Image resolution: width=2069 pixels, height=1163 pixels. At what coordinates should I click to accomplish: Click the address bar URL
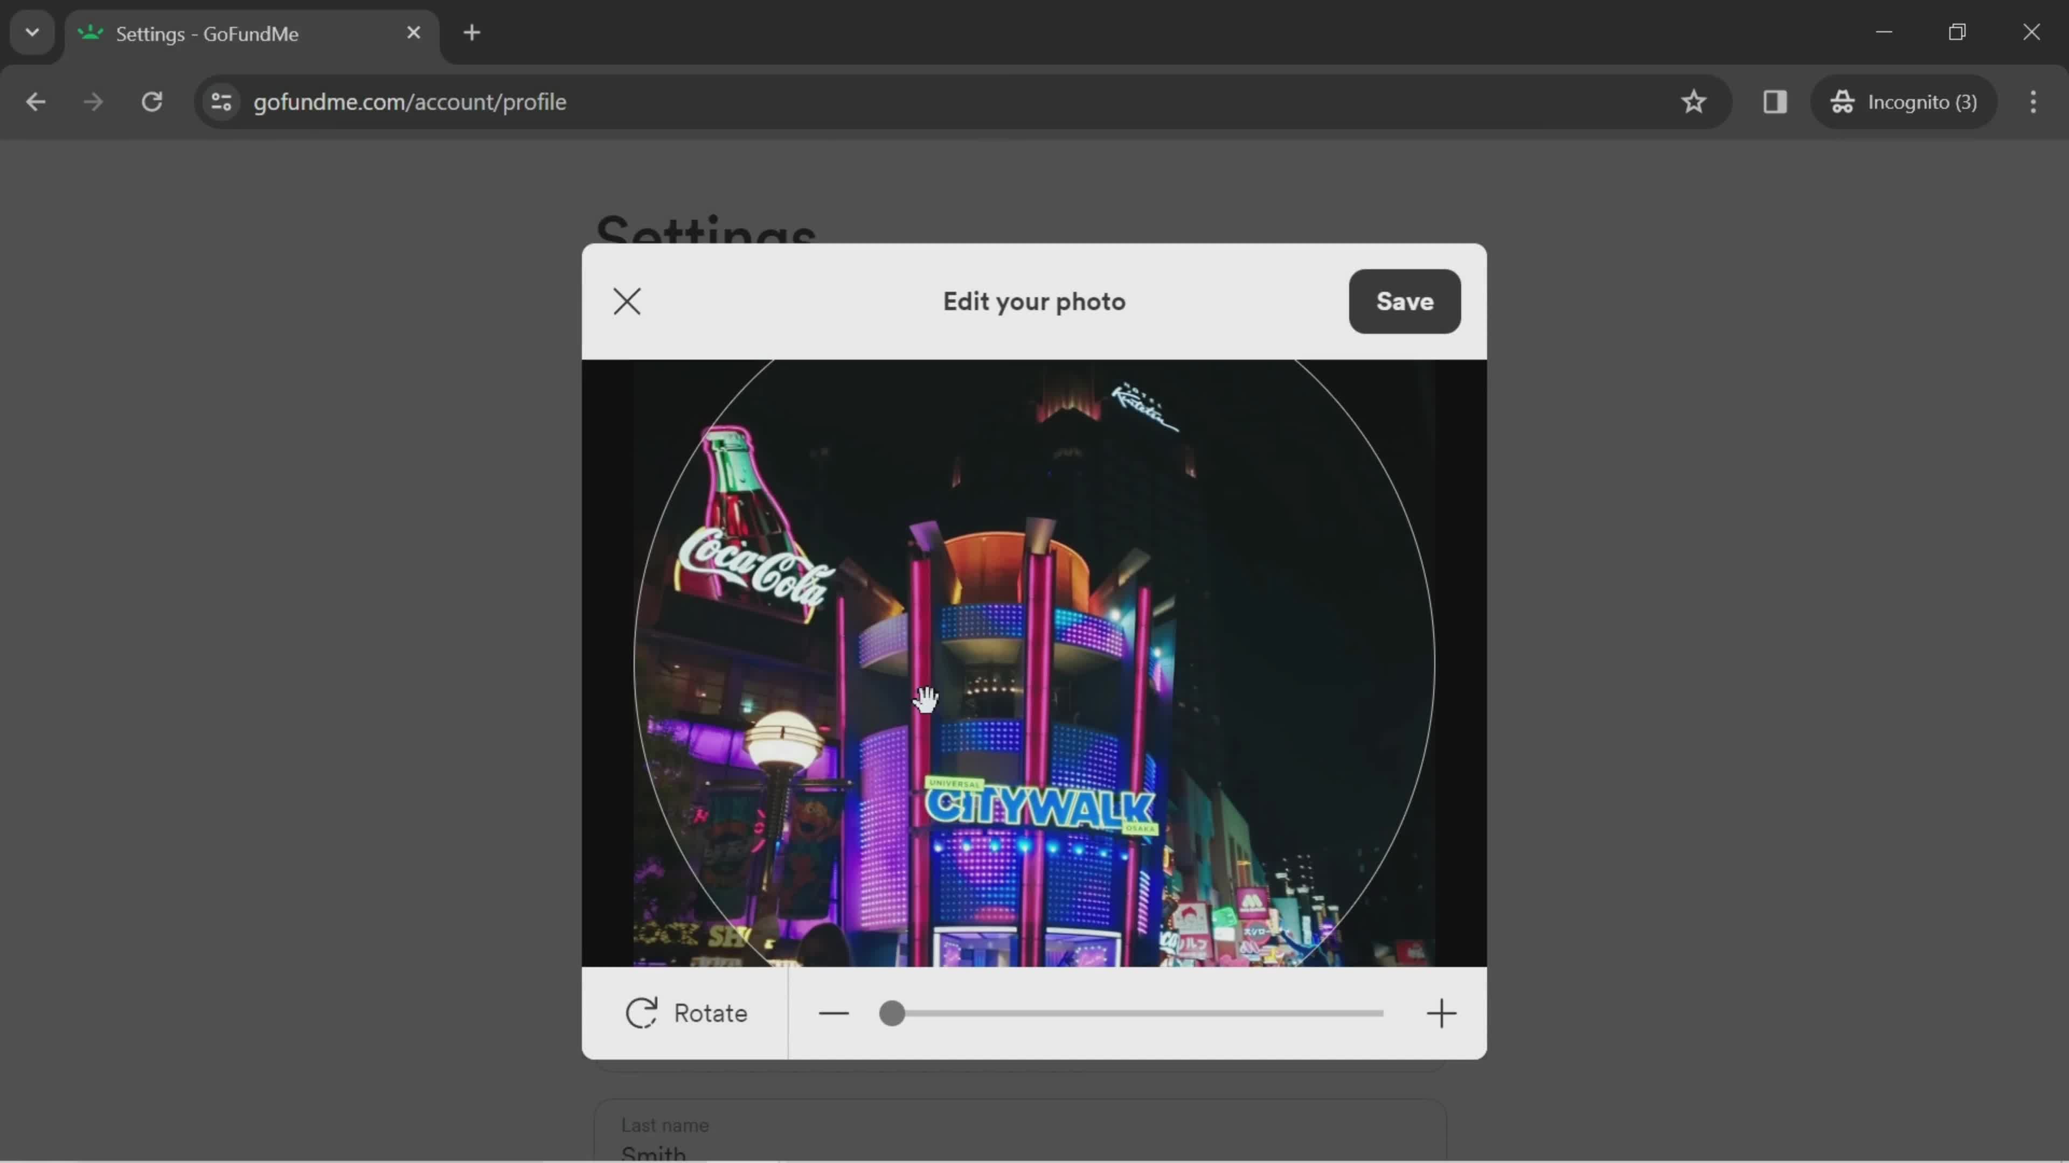point(409,102)
